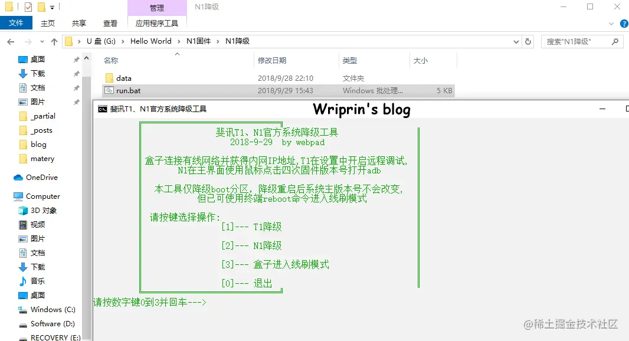Minimize the 斐讯 downgrade tool console

coord(602,109)
